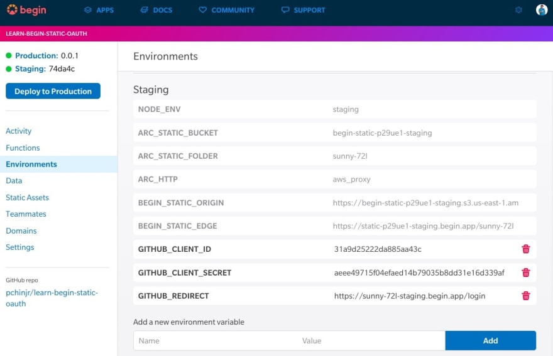
Task: Click the GITHUB_CLIENT_ID value
Action: [378, 249]
